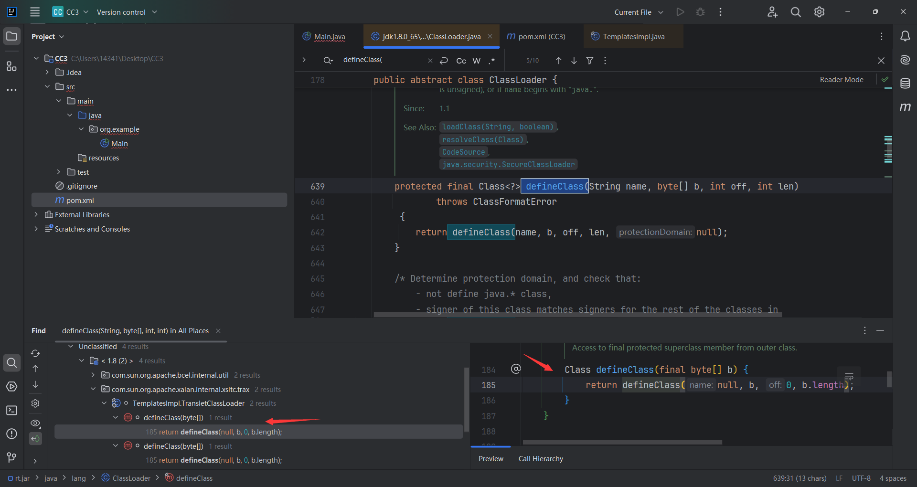This screenshot has height=487, width=917.
Task: Rerun the Find usages search
Action: point(35,353)
